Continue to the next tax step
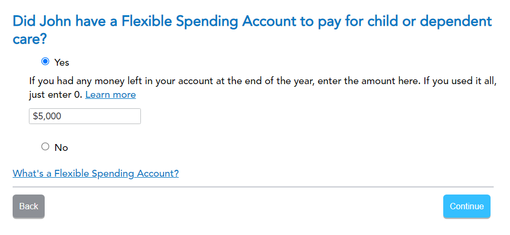 tap(466, 206)
